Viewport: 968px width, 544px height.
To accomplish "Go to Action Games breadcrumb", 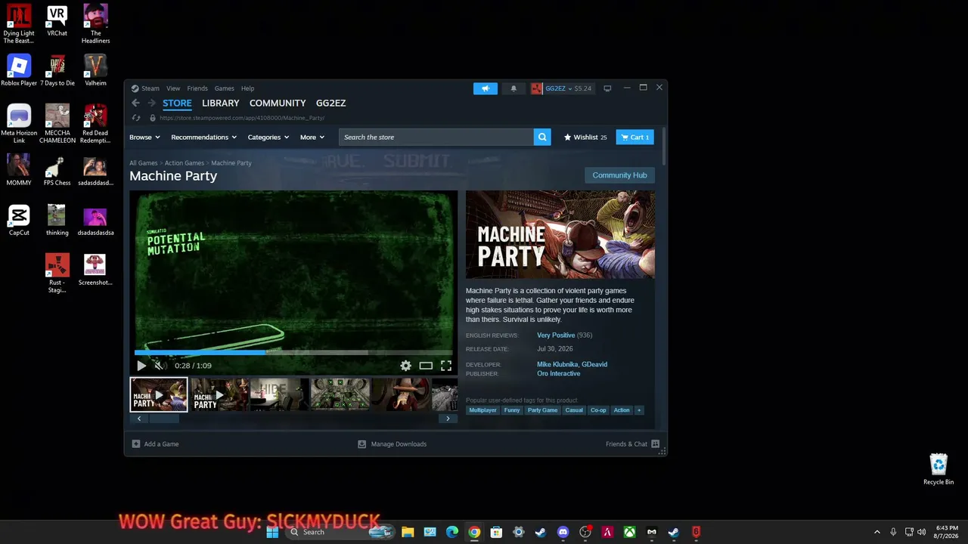I will point(185,163).
